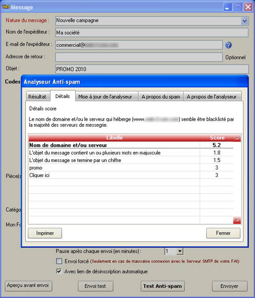255x298 pixels.
Task: Click the empty Adresse de retour field
Action: point(139,57)
